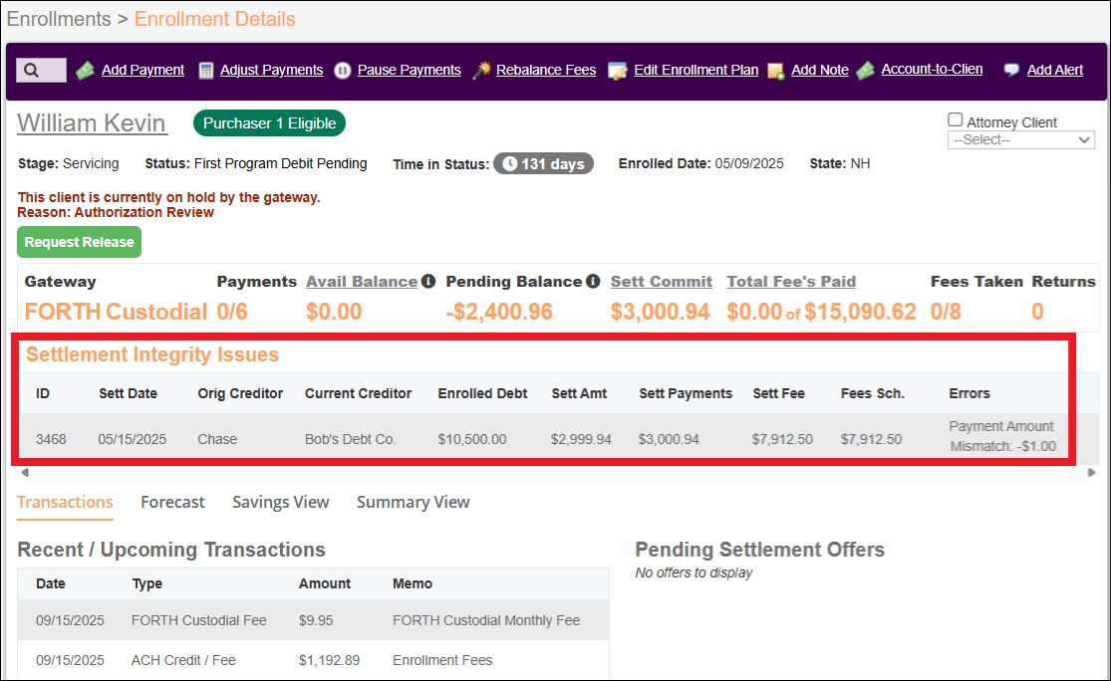Click the FORTH Custodial Monthly Fee memo
The height and width of the screenshot is (681, 1111).
tap(486, 620)
